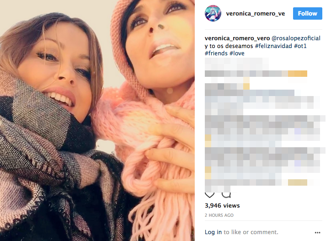Click veronica_romero_vero username in caption
Screen dimensions: 331x241
[237, 38]
